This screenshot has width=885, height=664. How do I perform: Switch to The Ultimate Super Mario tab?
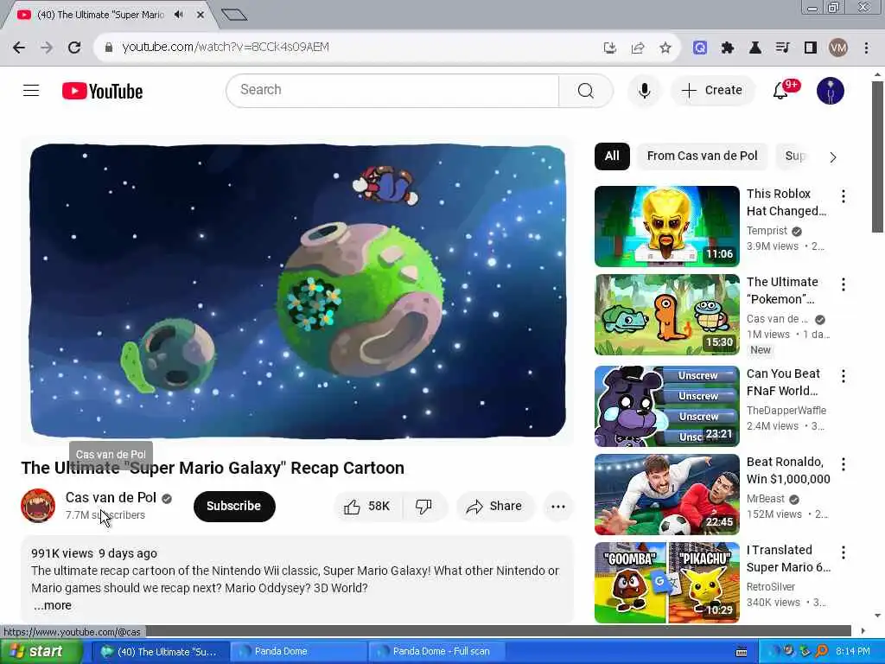point(107,15)
